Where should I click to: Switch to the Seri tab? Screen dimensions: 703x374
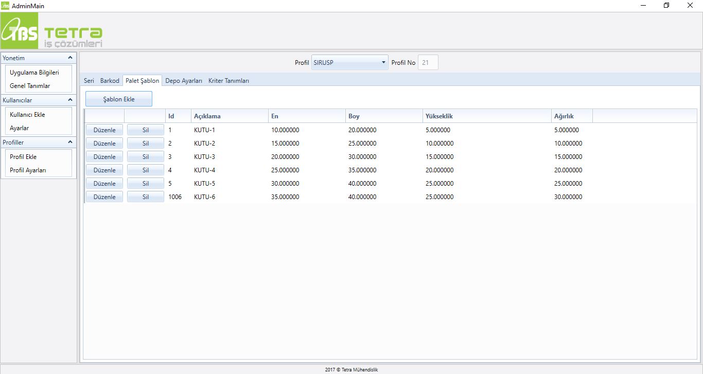tap(89, 81)
